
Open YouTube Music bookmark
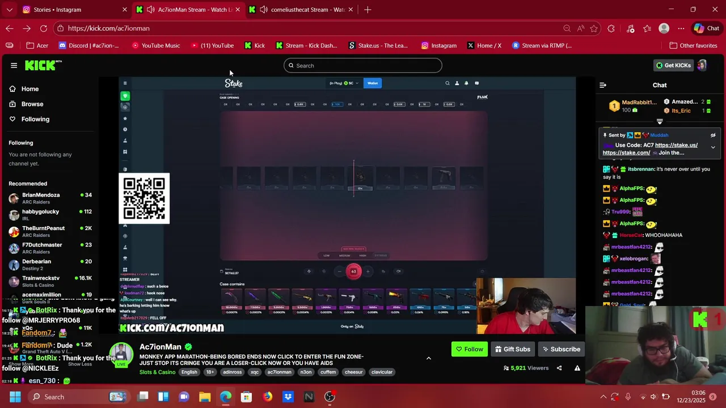pos(156,45)
